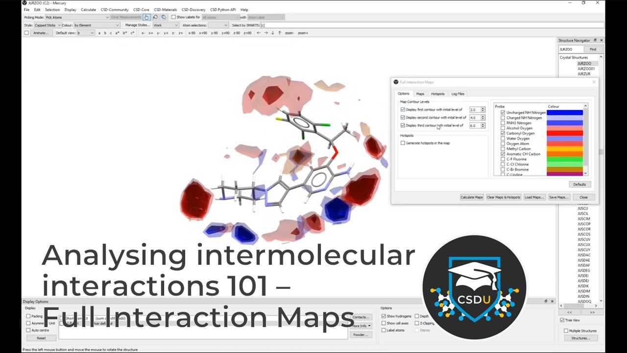Click the Defaults button
627x353 pixels.
580,184
